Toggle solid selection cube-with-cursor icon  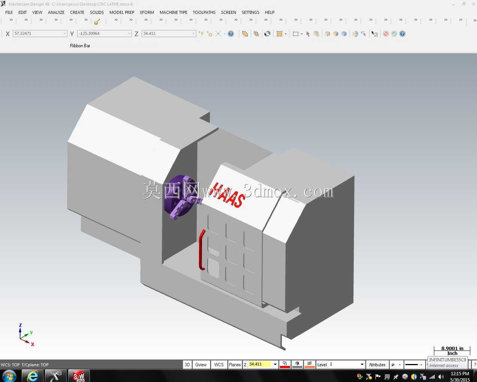[x=316, y=34]
